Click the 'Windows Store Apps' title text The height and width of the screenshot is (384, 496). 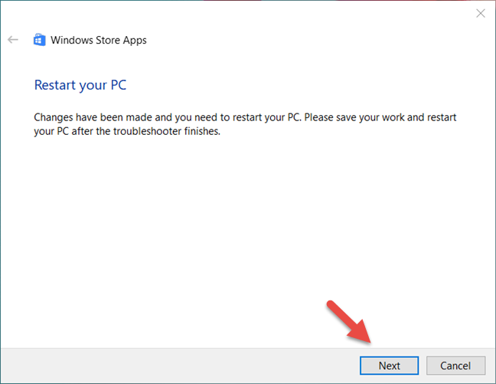[99, 40]
